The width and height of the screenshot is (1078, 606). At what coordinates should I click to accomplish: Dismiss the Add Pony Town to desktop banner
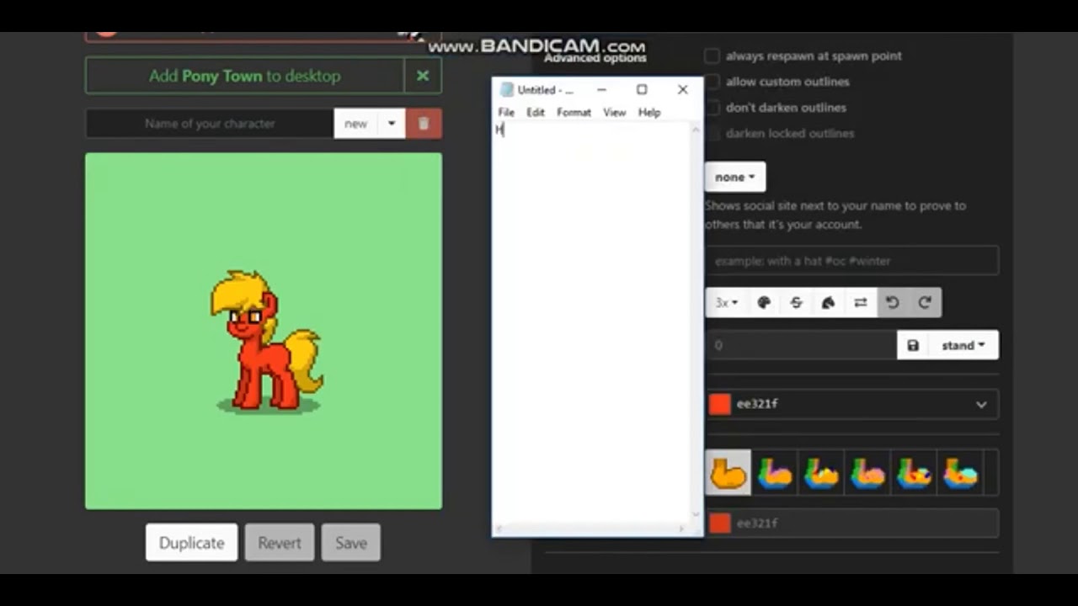click(423, 76)
